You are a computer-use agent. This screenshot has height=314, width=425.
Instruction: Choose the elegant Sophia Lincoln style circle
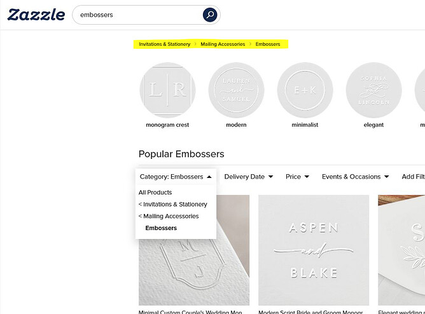[373, 90]
